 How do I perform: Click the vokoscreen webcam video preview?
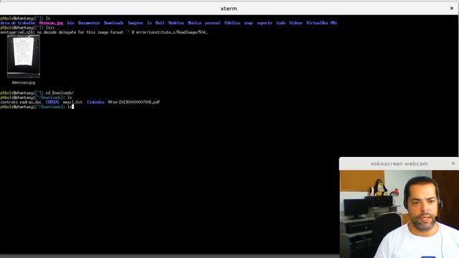(x=399, y=214)
